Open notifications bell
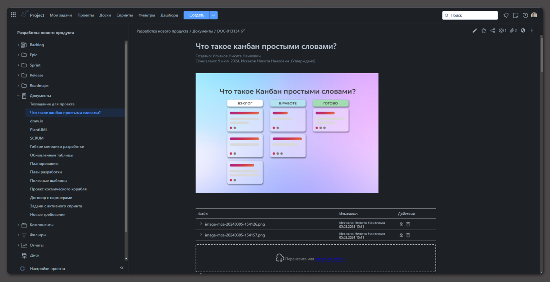 pos(506,15)
